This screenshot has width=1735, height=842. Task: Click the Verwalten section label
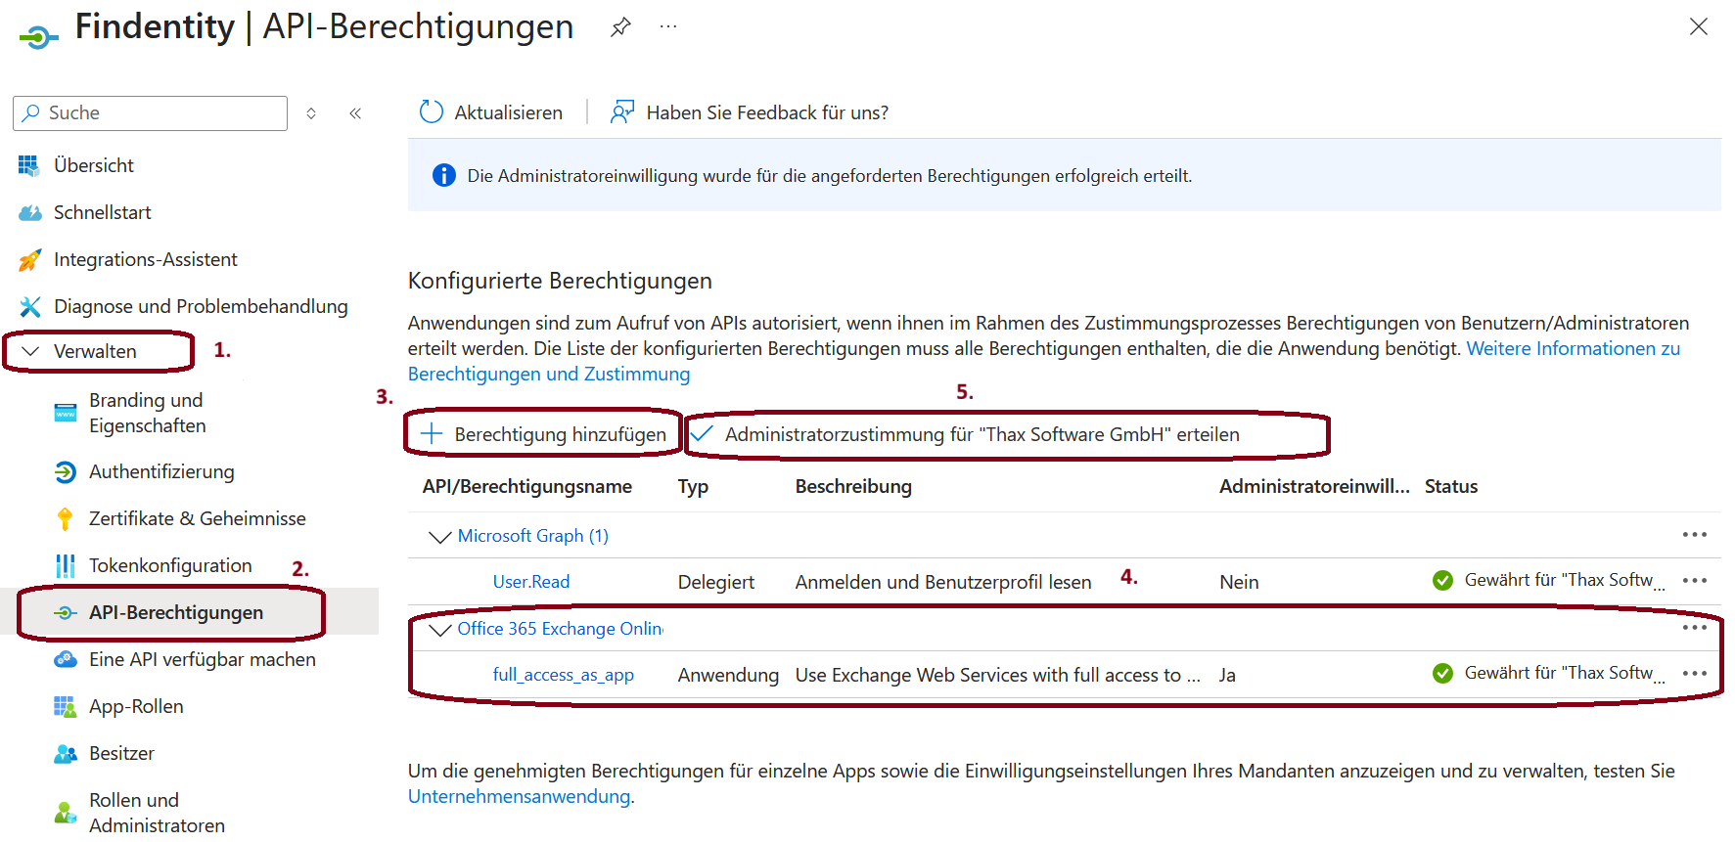click(x=95, y=351)
